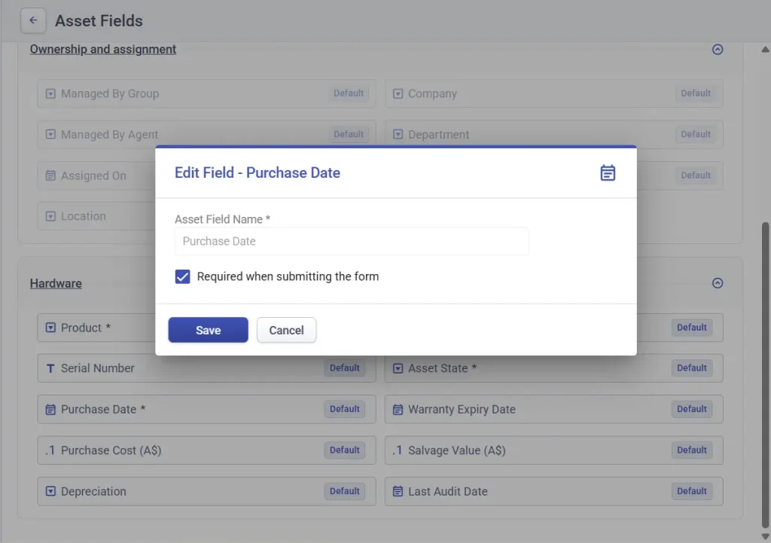Click the Asset Field Name input box
The width and height of the screenshot is (771, 543).
pos(352,242)
